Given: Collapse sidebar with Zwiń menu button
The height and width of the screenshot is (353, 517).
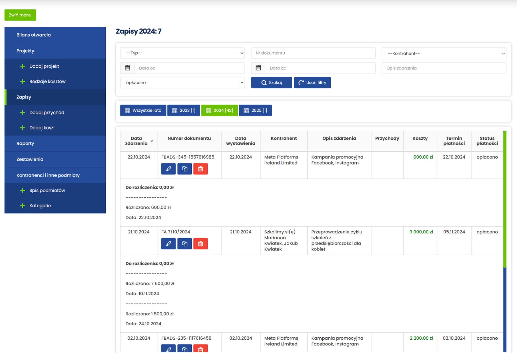Looking at the screenshot, I should click(x=20, y=15).
